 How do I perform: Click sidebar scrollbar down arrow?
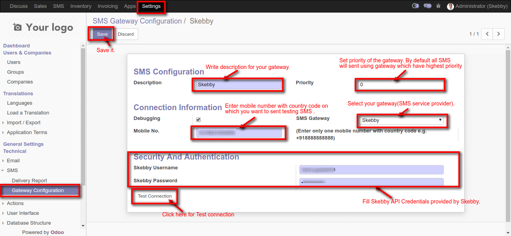tap(83, 226)
